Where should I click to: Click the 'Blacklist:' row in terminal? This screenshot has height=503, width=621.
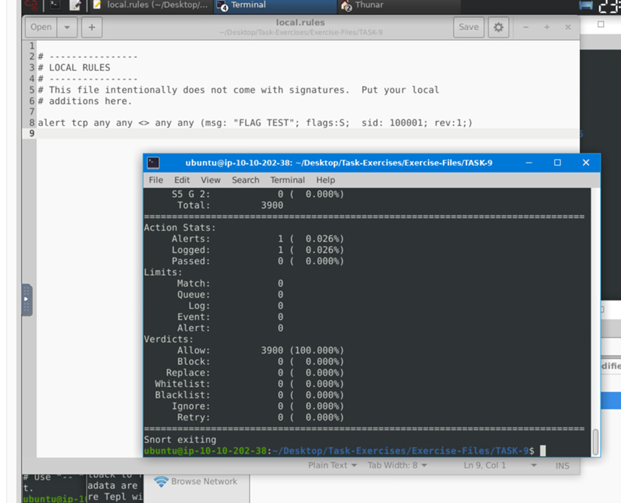point(249,395)
